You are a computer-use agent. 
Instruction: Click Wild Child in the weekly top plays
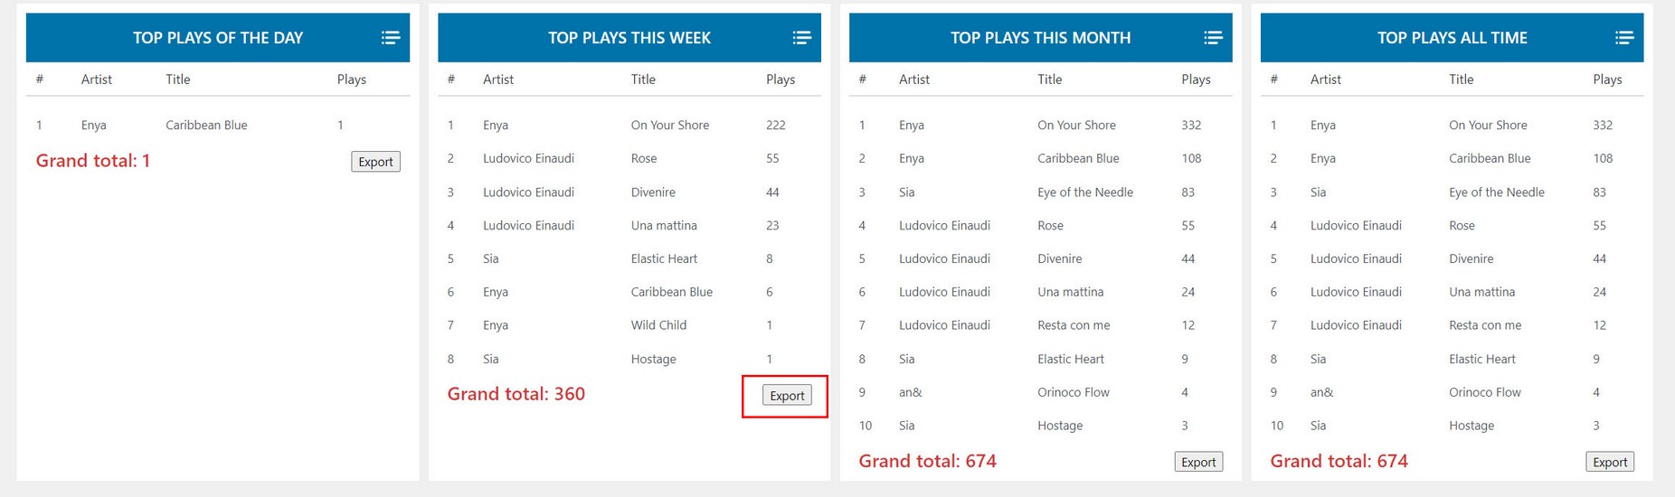click(x=658, y=325)
